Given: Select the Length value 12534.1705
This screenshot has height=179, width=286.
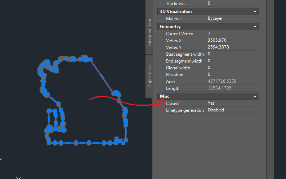Looking at the screenshot, I should coord(233,88).
